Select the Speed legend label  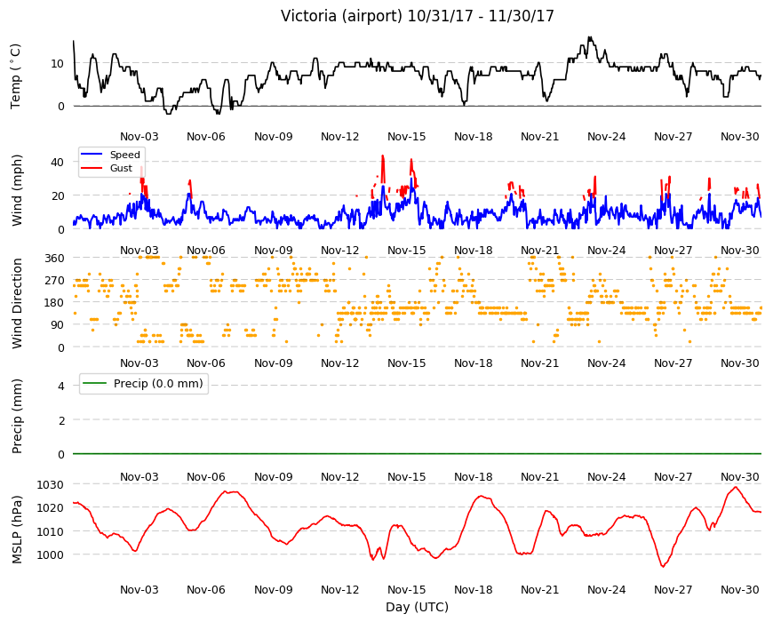pyautogui.click(x=125, y=155)
